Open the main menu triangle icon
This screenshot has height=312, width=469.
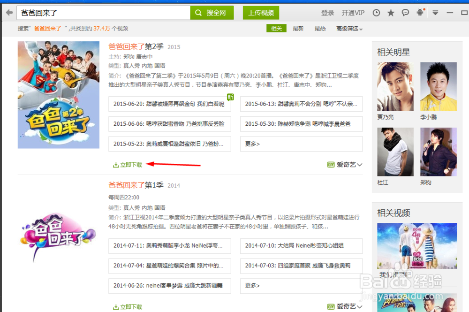(x=435, y=13)
